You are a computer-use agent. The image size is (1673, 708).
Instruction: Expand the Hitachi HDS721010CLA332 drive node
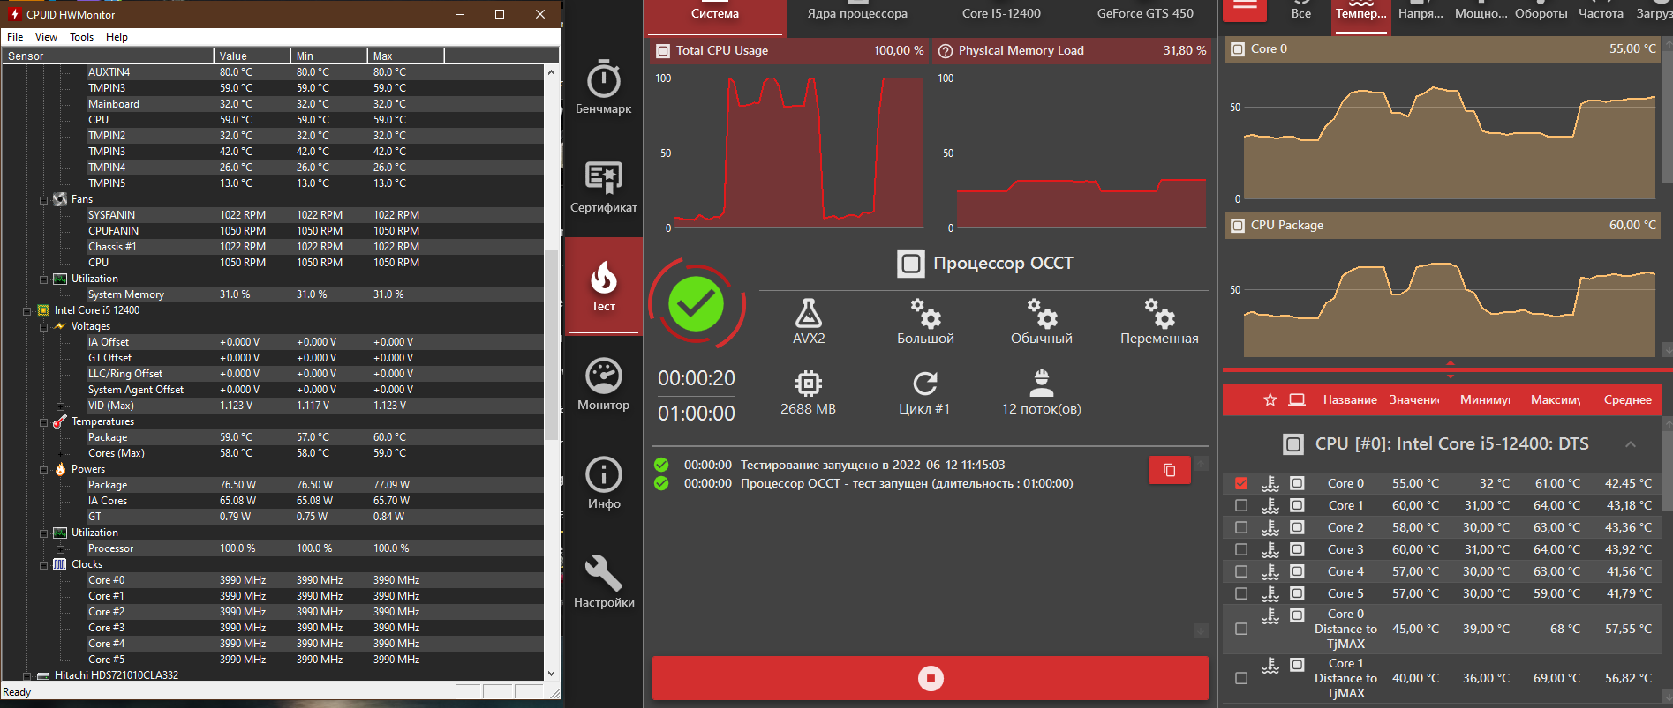[x=27, y=676]
